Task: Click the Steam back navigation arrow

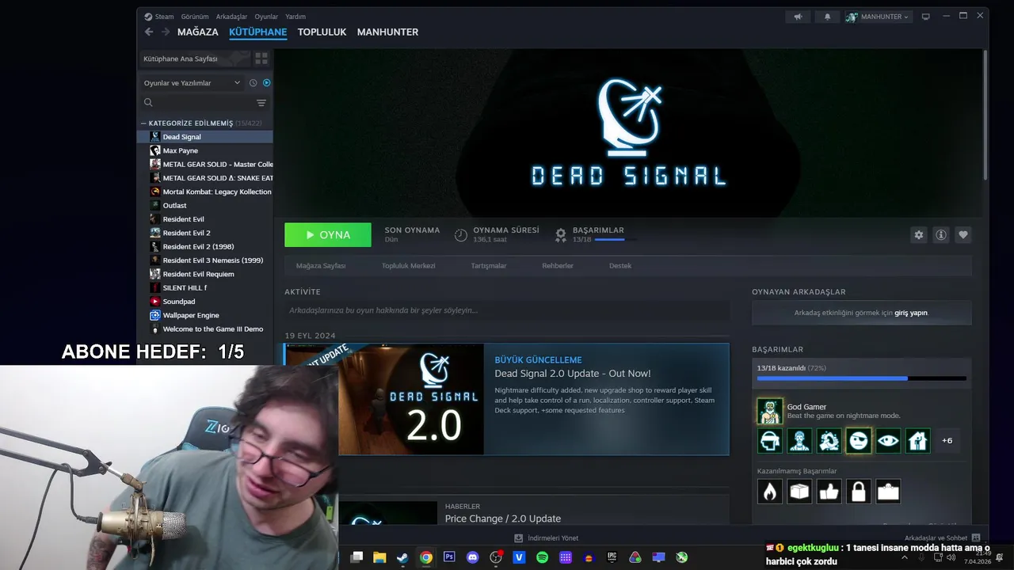Action: (149, 32)
